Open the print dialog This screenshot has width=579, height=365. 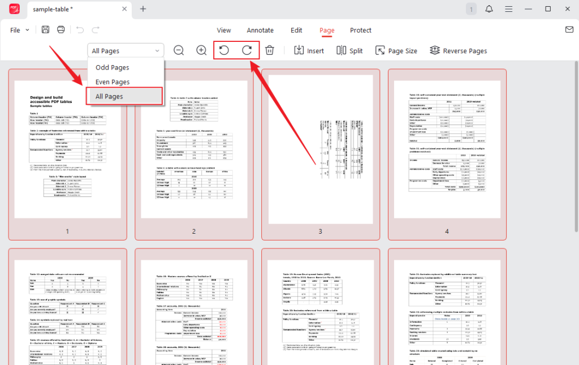pyautogui.click(x=61, y=29)
